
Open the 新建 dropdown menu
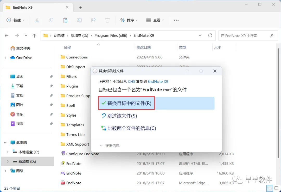(x=15, y=20)
